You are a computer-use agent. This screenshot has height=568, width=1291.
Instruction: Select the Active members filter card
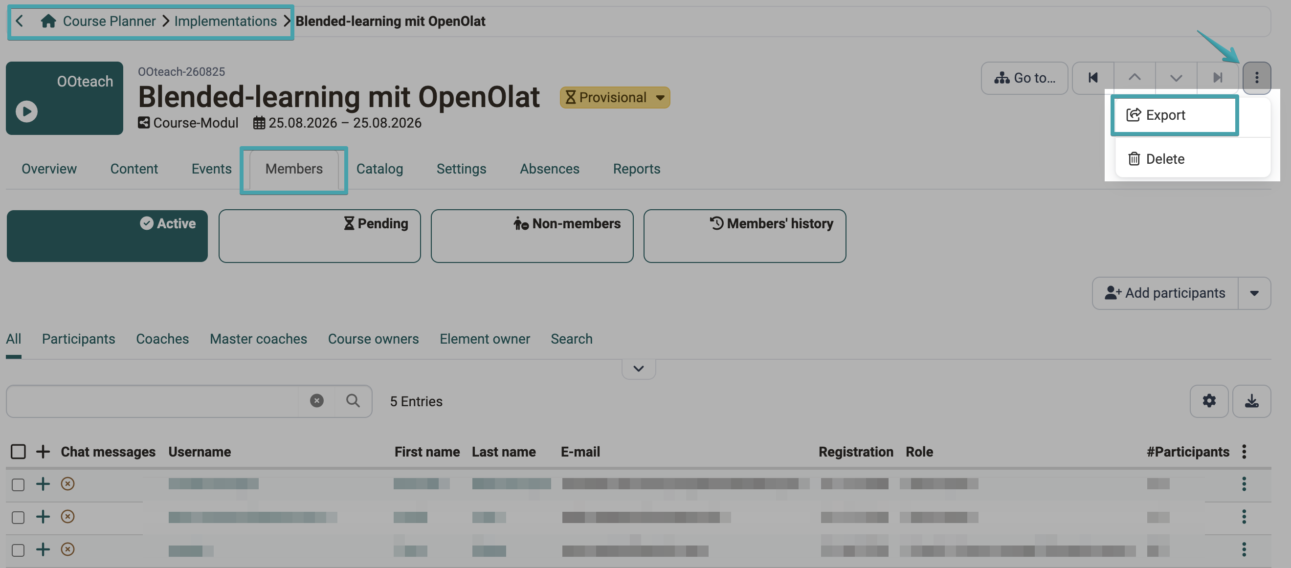pyautogui.click(x=107, y=236)
